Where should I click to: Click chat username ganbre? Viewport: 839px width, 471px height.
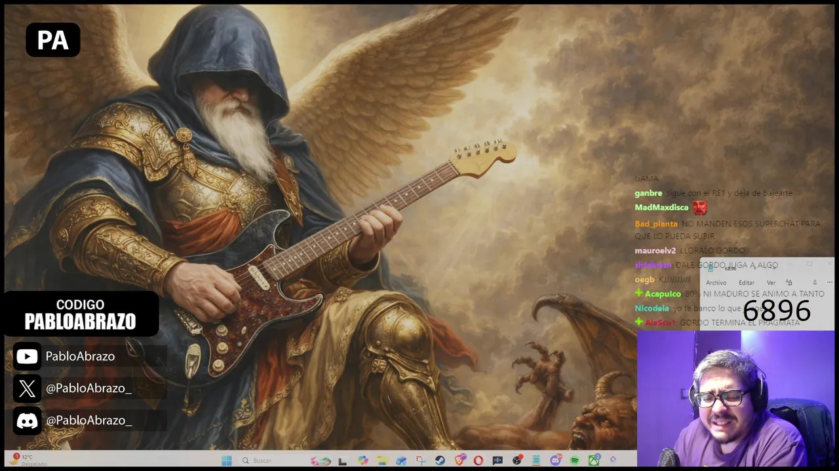pyautogui.click(x=648, y=193)
